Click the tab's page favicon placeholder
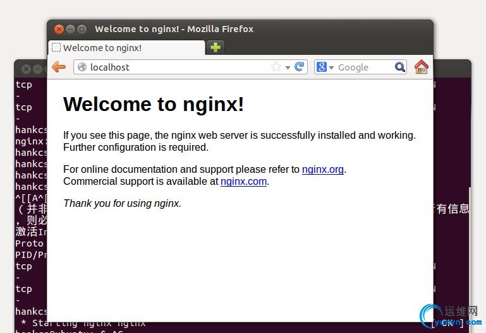 56,47
